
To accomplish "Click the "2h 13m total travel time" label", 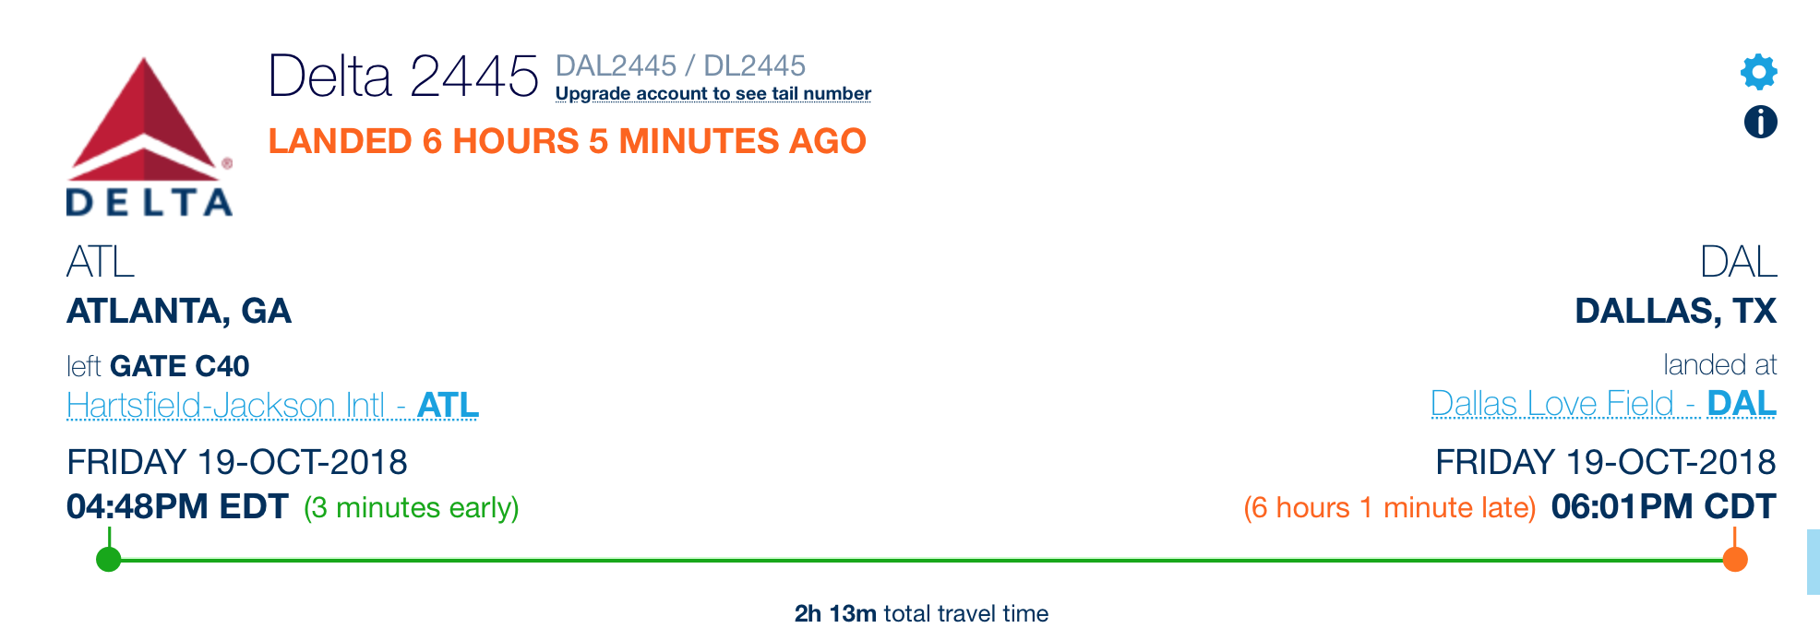I will click(x=921, y=613).
